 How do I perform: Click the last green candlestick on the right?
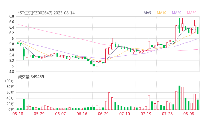pos(198,30)
